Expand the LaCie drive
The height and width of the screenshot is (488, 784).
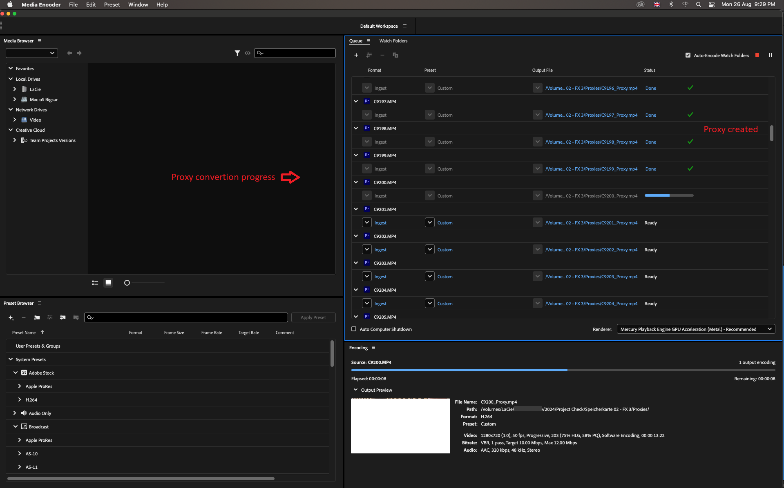coord(15,89)
